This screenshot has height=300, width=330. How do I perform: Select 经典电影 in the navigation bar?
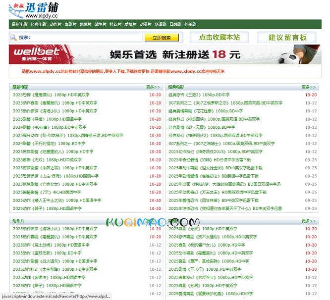click(x=38, y=24)
